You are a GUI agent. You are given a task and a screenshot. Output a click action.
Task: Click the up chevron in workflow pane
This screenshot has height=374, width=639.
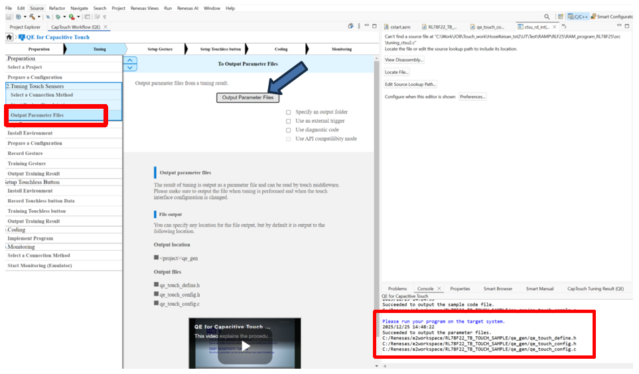[130, 60]
